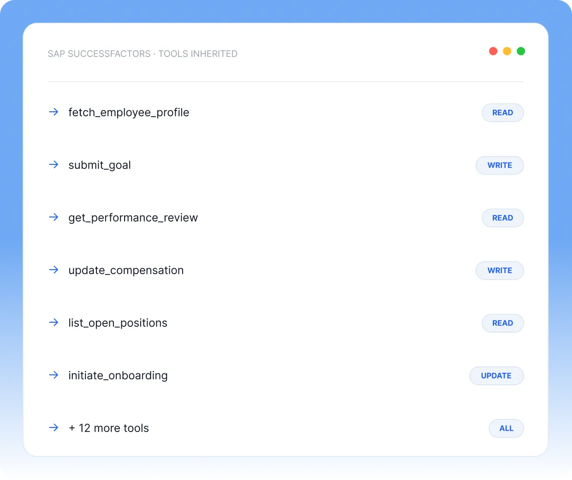Open the list_open_positions tool name
Screen dimensions: 572x480
pos(118,323)
